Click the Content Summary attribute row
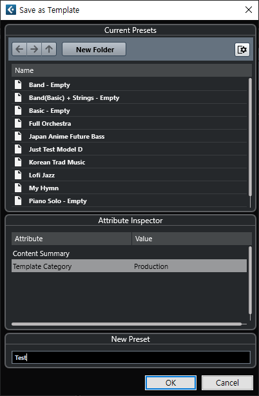The height and width of the screenshot is (396, 259). coord(129,253)
